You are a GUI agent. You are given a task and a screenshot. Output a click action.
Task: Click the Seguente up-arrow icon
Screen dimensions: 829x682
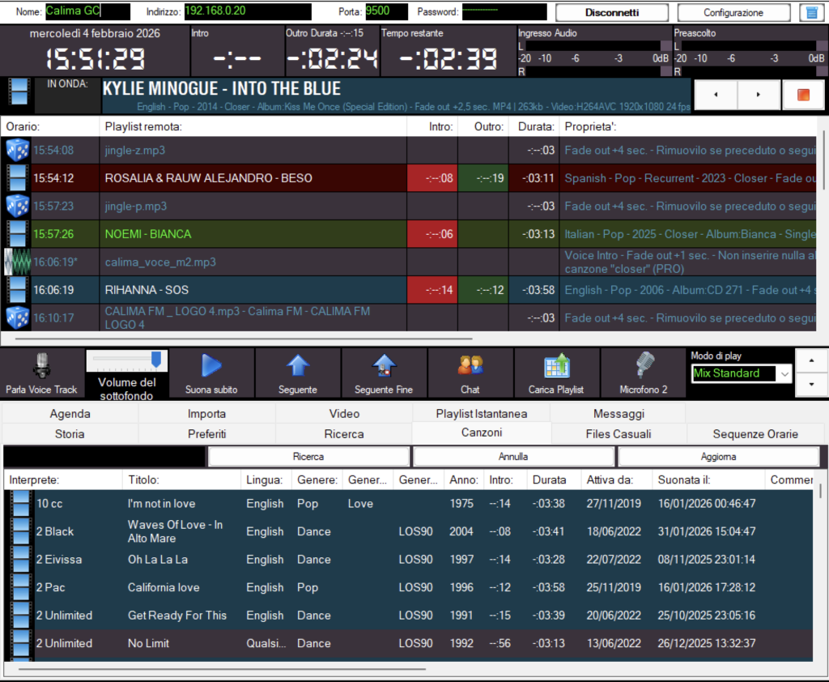pyautogui.click(x=298, y=365)
